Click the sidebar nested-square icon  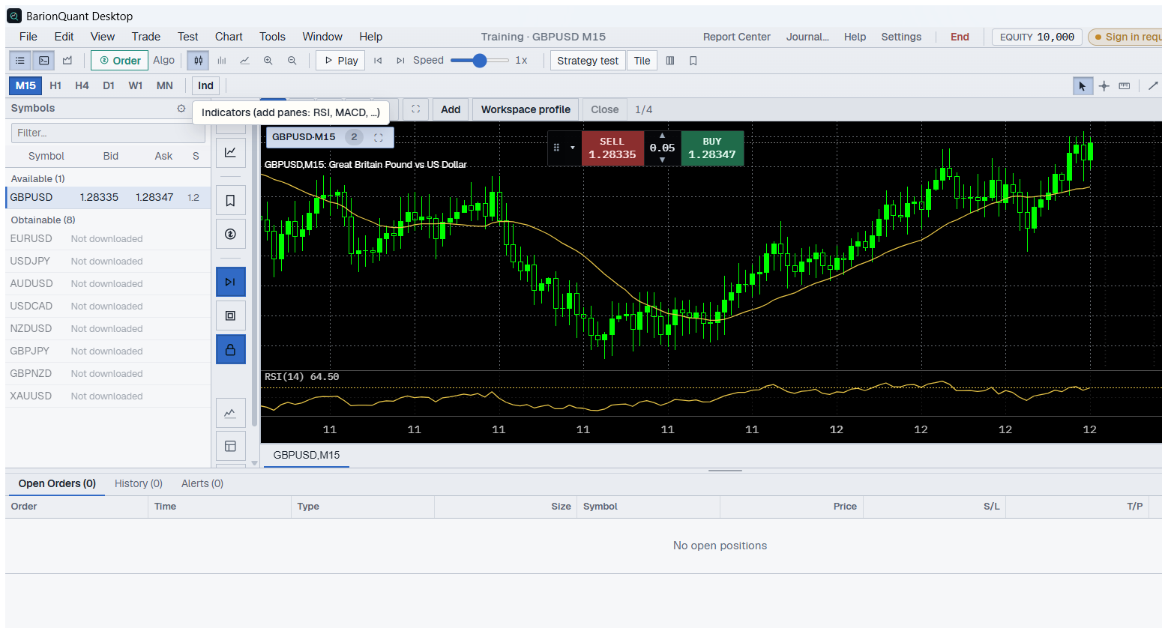click(x=231, y=315)
